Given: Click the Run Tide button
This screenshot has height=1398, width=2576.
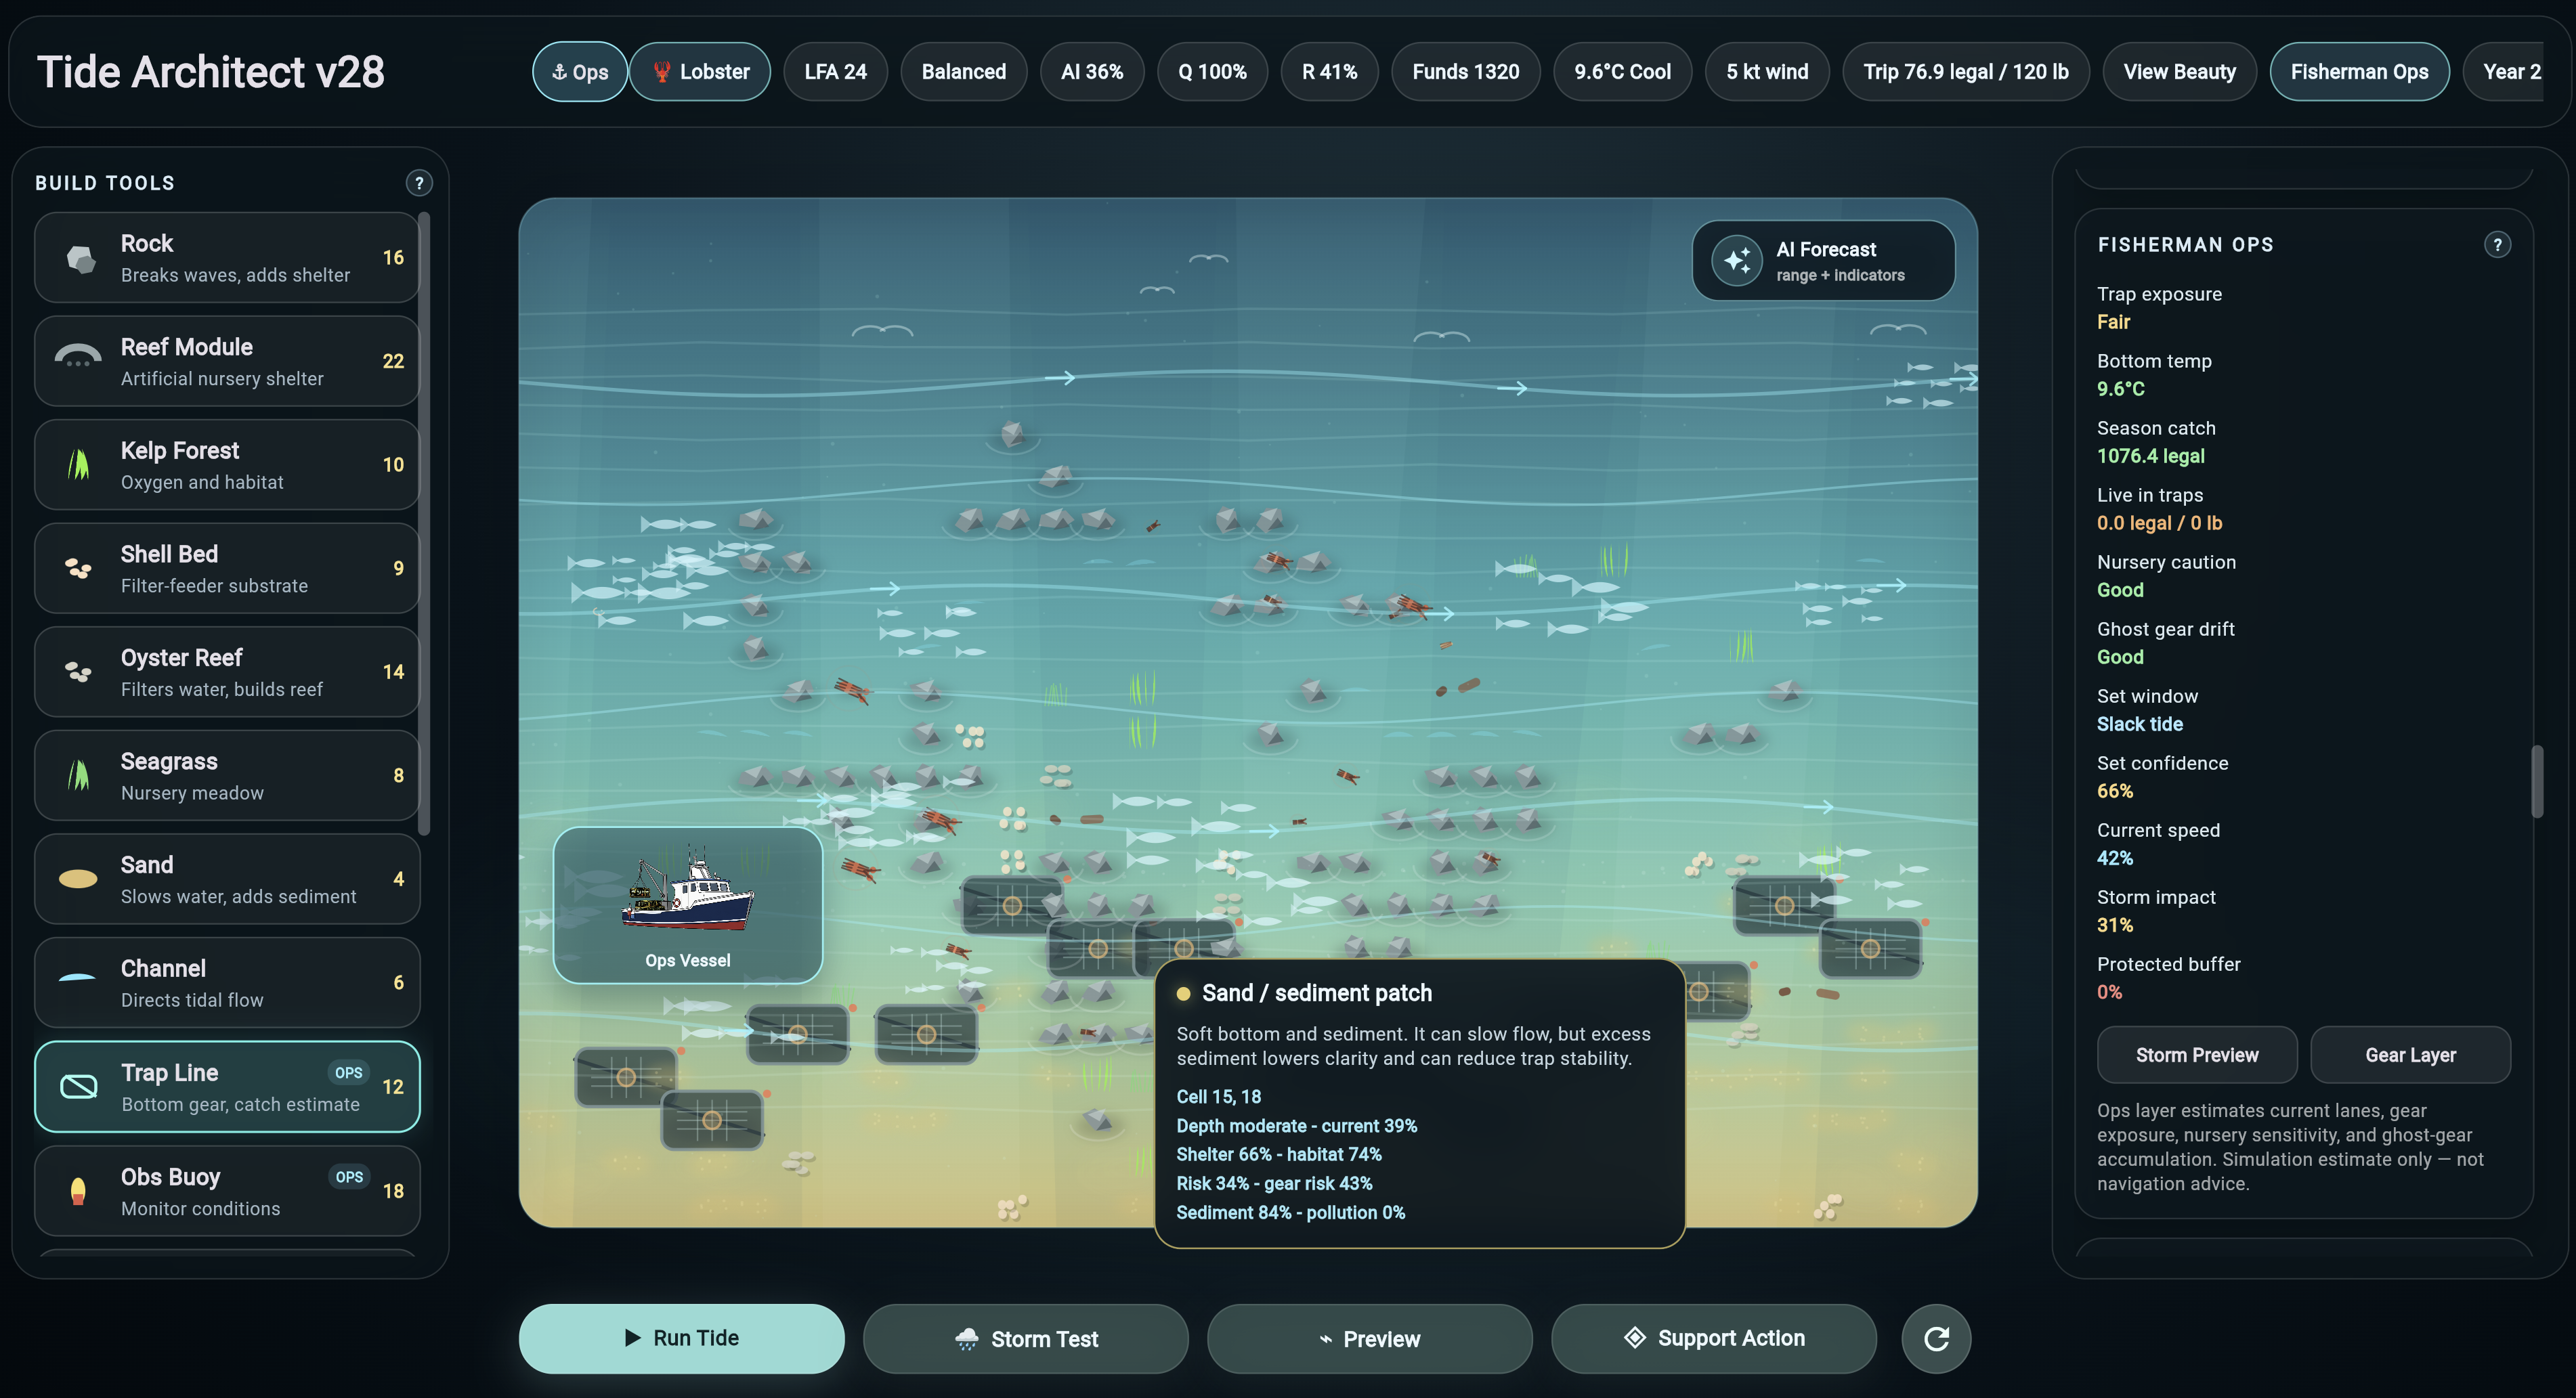Looking at the screenshot, I should click(x=681, y=1338).
